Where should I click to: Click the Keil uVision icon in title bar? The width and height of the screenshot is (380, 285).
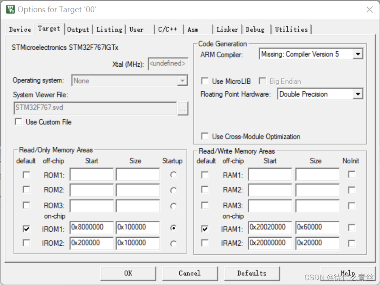(x=11, y=9)
